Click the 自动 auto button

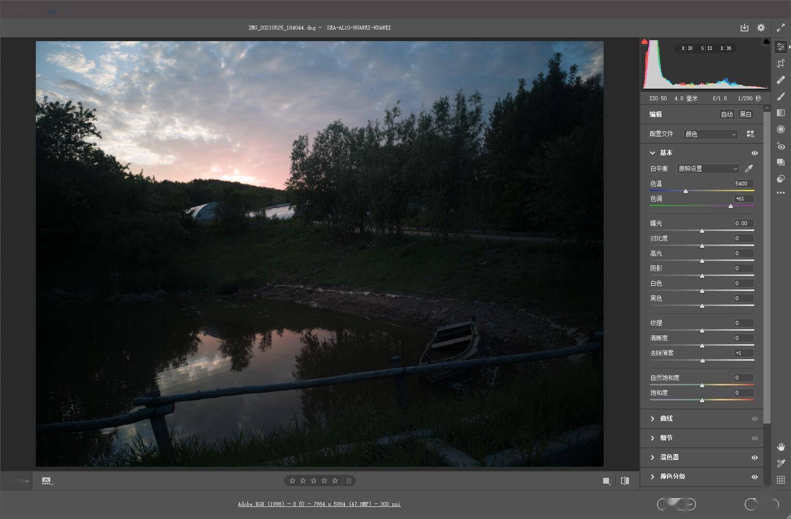pyautogui.click(x=727, y=114)
